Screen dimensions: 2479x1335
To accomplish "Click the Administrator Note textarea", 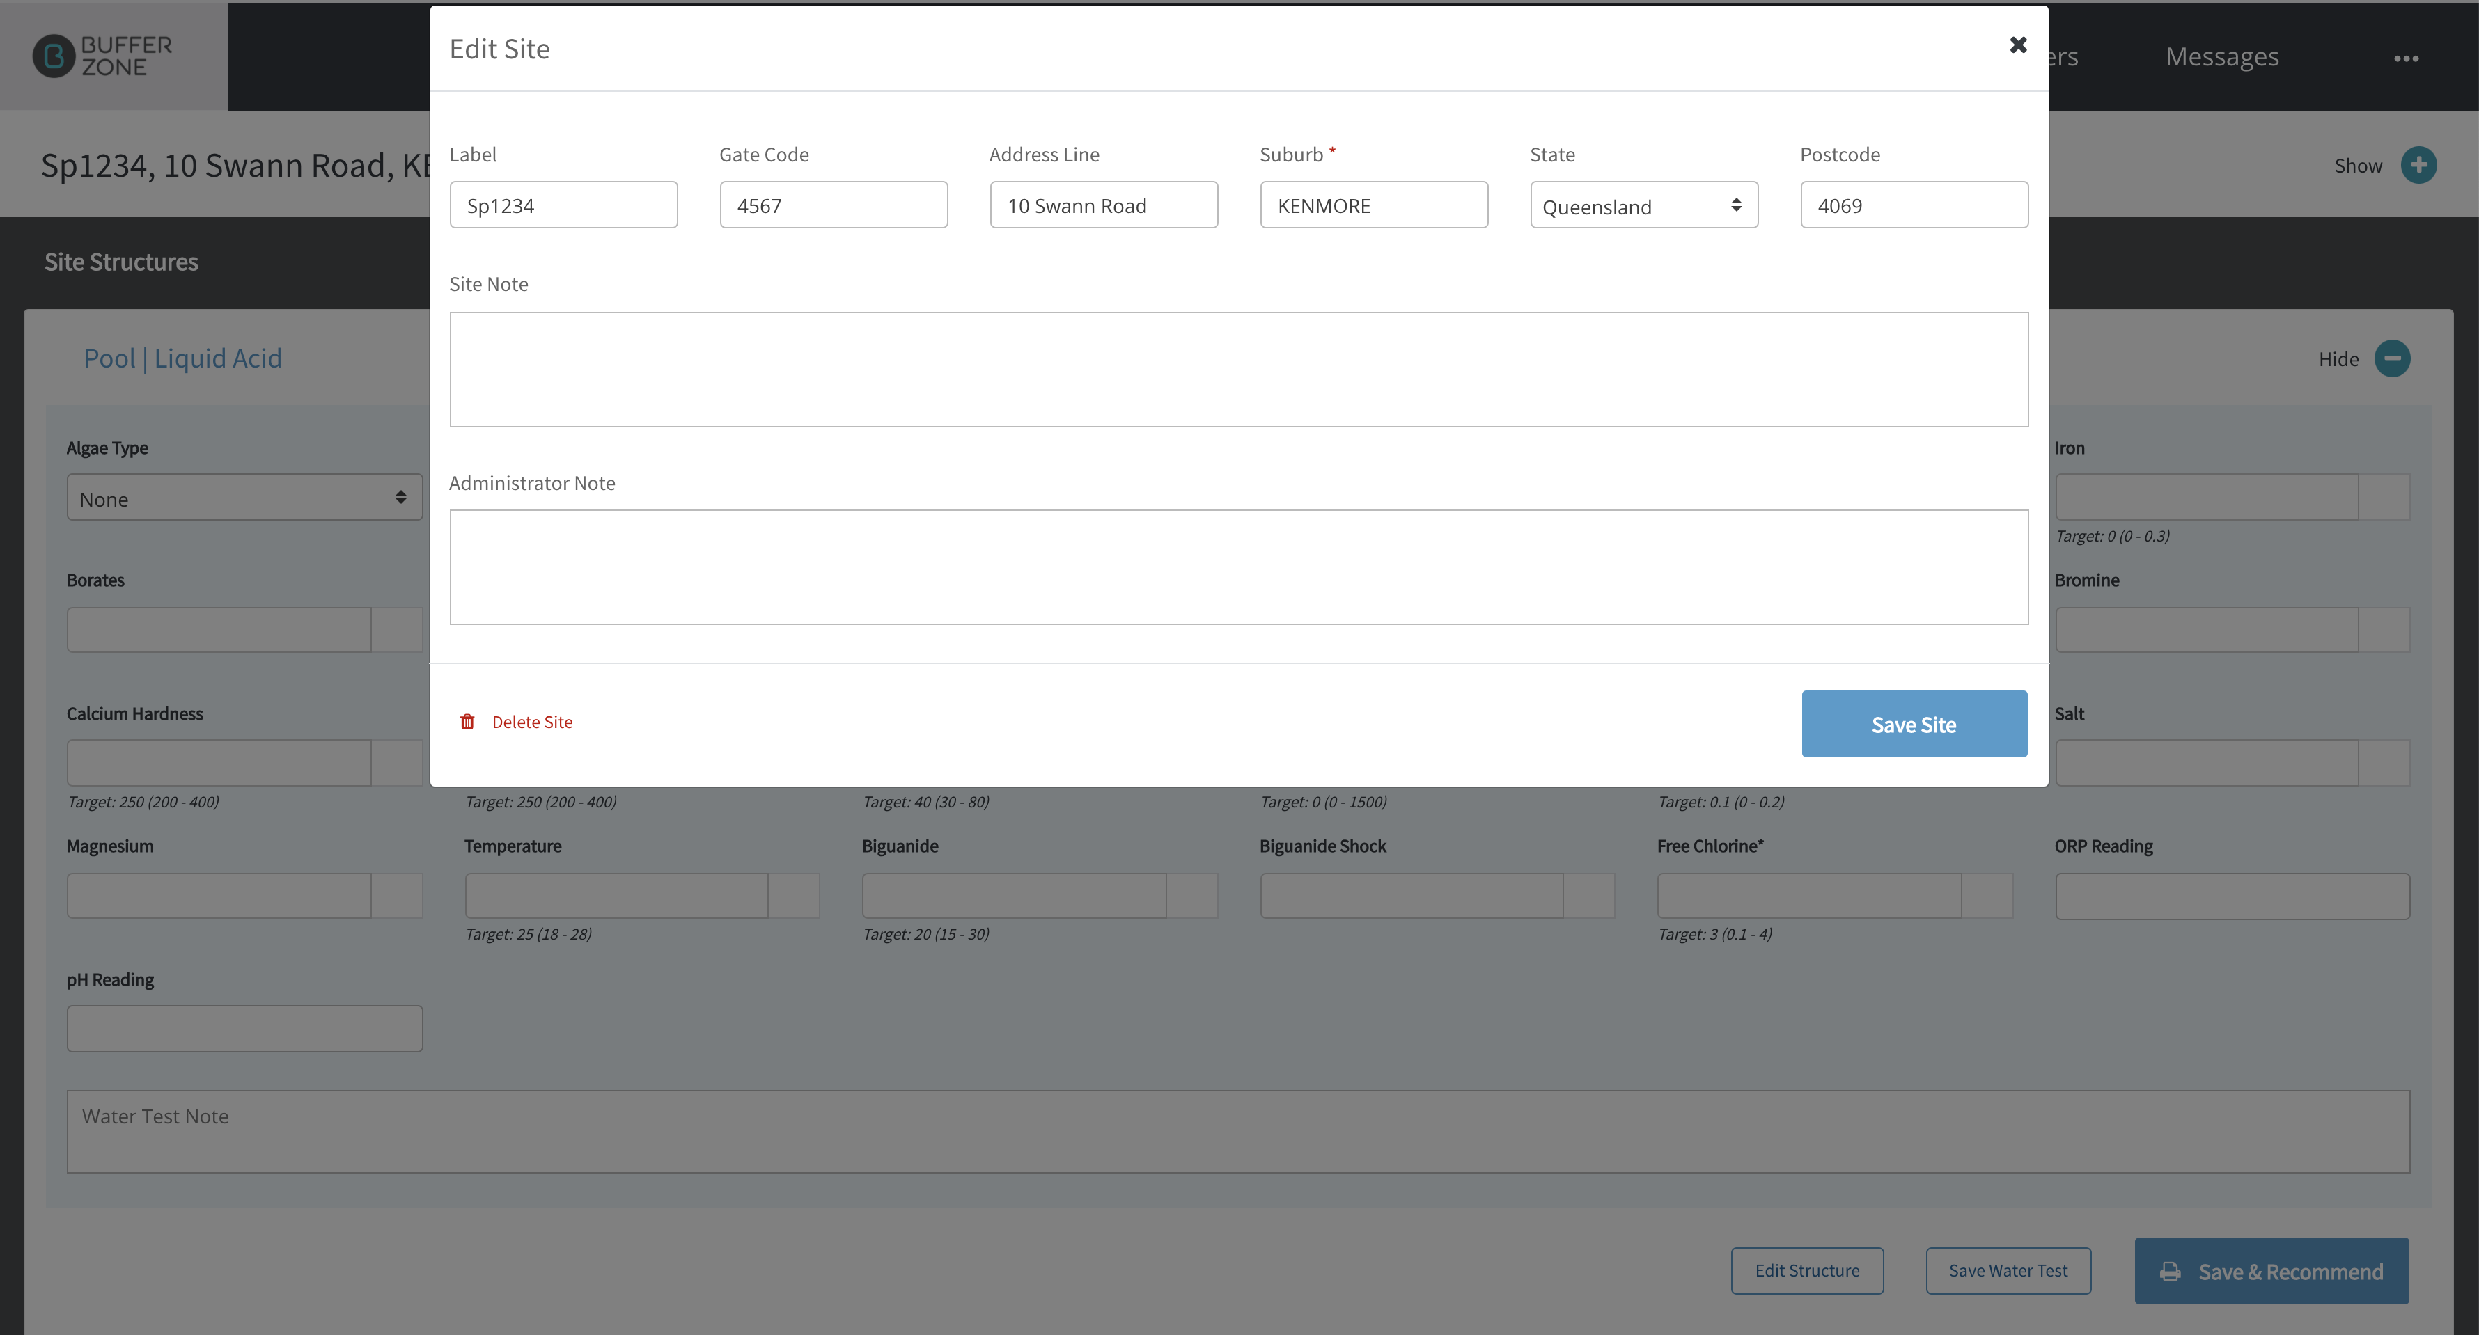I will [1239, 567].
